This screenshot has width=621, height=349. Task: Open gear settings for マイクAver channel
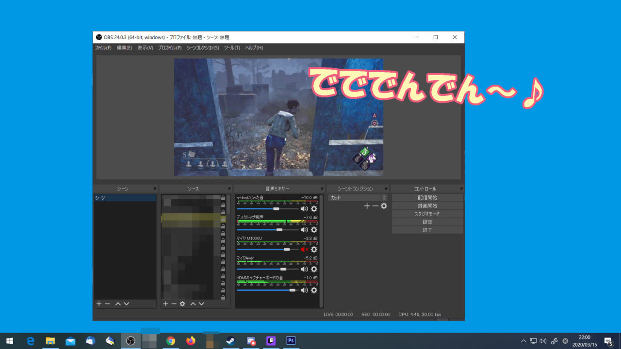pyautogui.click(x=314, y=269)
